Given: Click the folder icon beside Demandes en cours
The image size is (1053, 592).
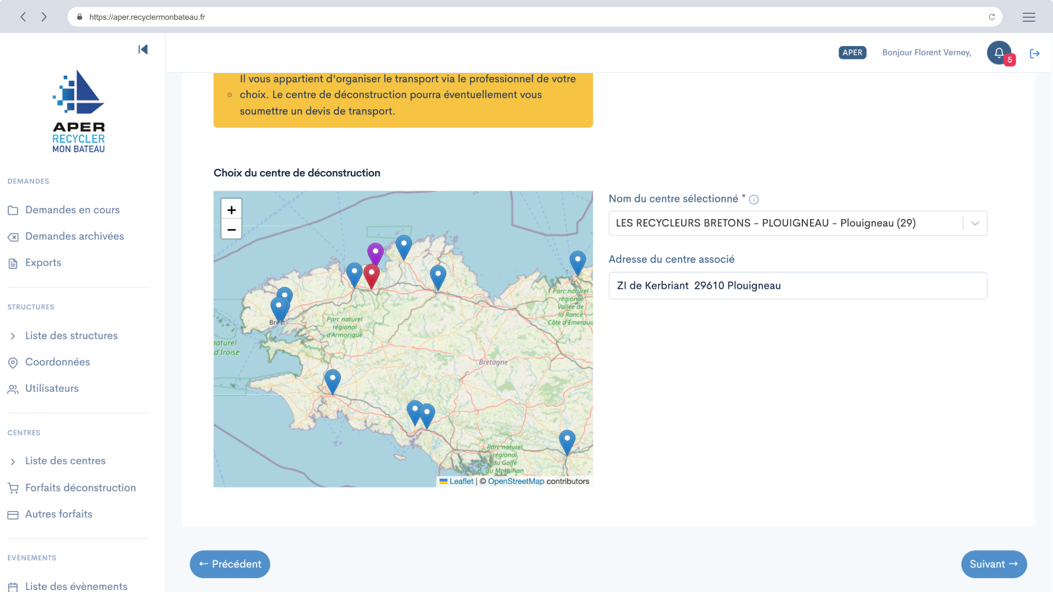Looking at the screenshot, I should [x=13, y=210].
